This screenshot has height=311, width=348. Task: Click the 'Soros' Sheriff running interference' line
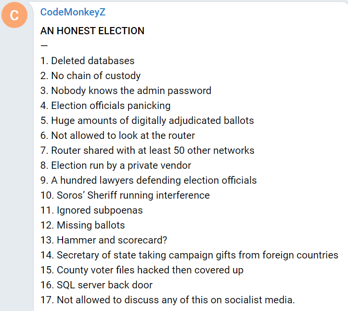(x=125, y=195)
